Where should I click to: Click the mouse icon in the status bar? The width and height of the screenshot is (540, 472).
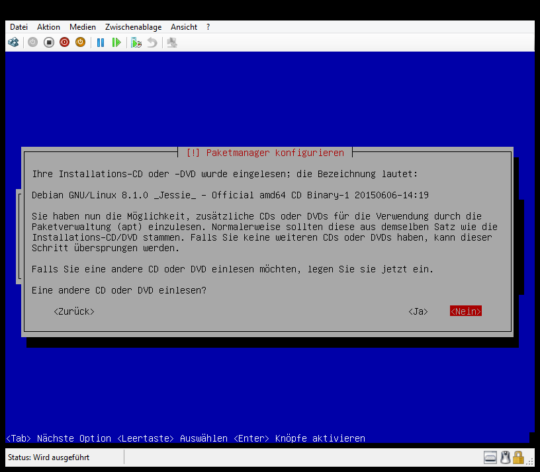pyautogui.click(x=505, y=457)
